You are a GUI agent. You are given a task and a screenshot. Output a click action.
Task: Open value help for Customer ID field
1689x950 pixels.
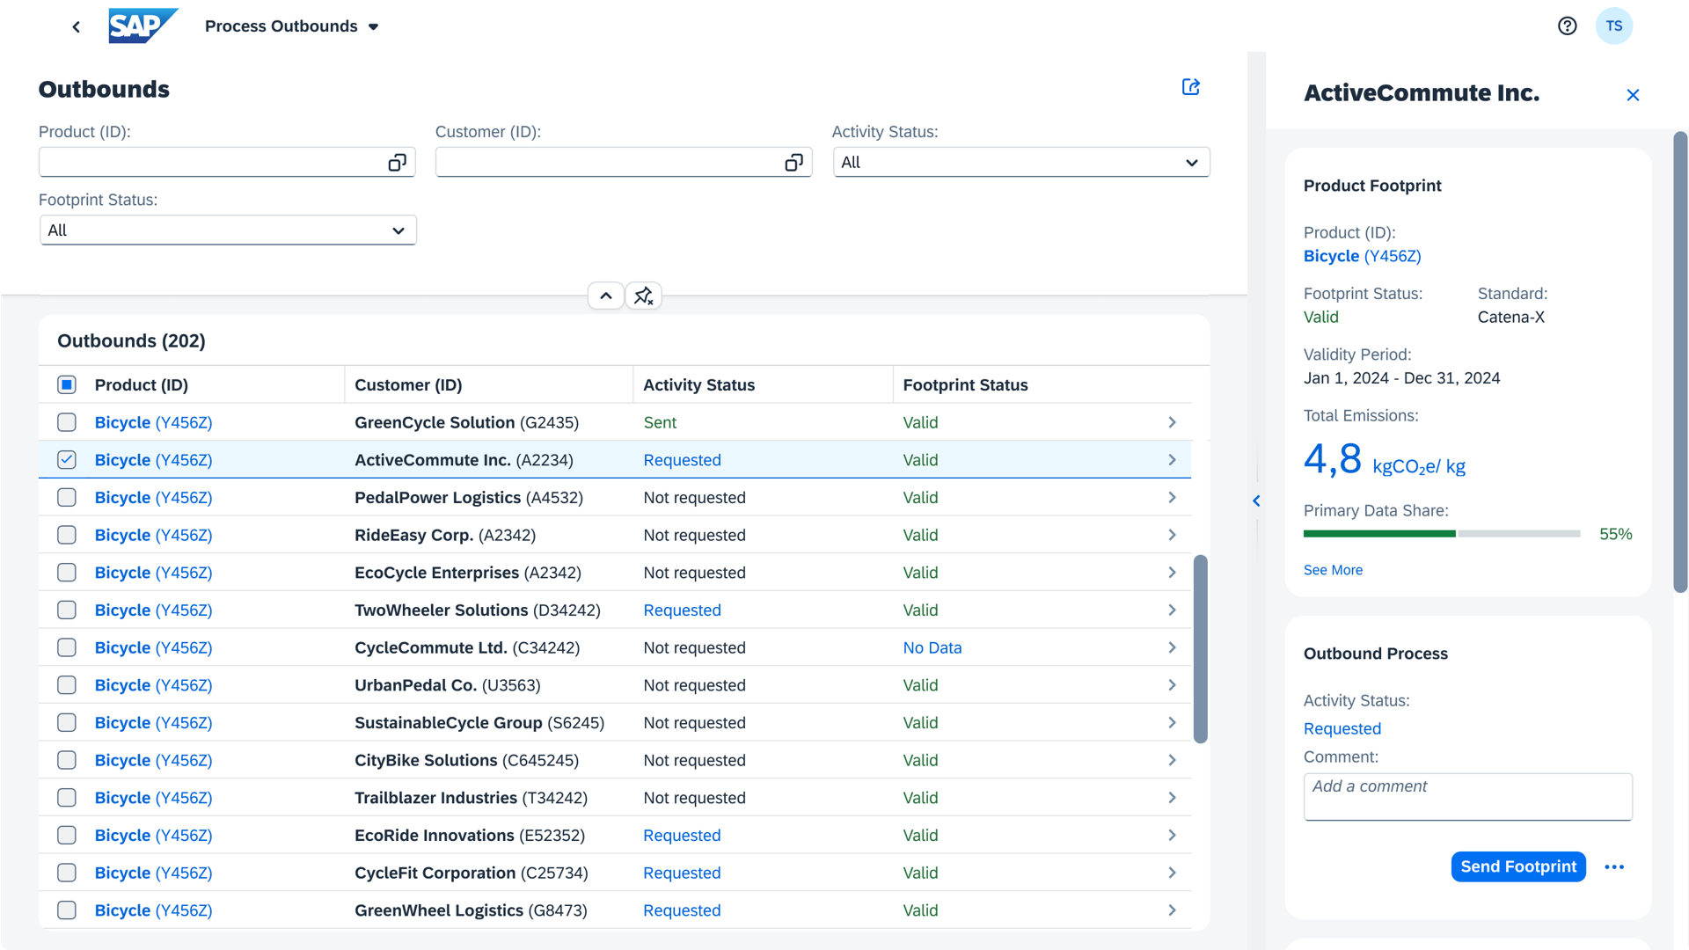793,163
